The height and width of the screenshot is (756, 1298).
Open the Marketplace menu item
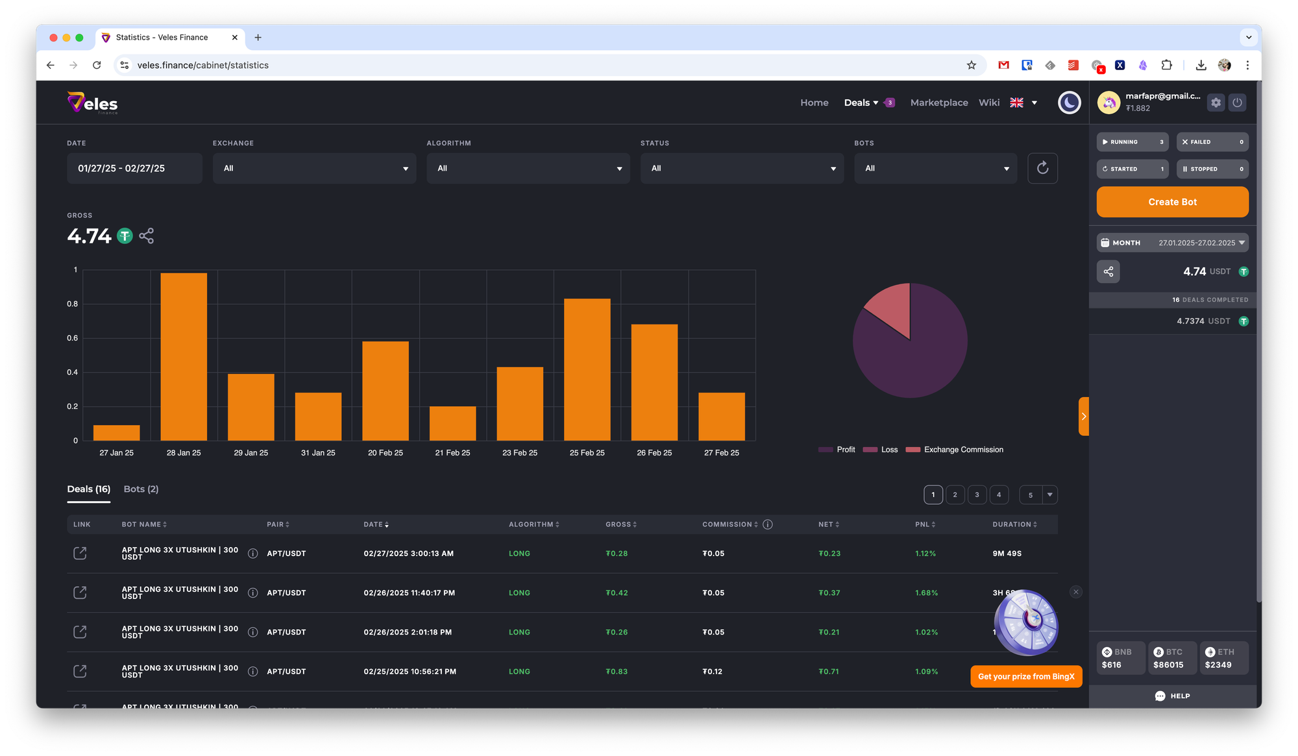point(938,103)
